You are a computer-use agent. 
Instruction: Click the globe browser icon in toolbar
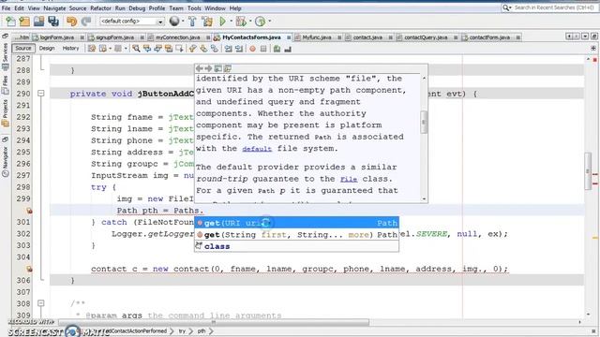(x=174, y=22)
